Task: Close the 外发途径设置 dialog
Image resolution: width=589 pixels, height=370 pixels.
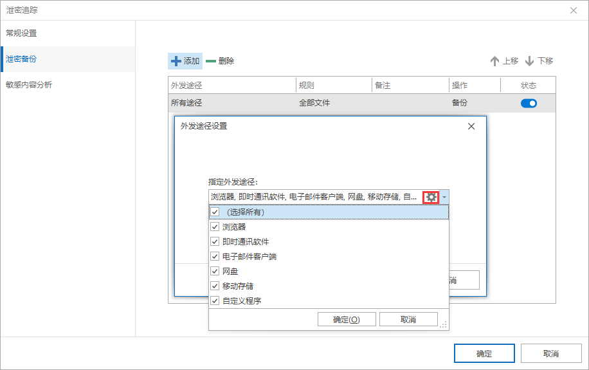Action: 471,126
